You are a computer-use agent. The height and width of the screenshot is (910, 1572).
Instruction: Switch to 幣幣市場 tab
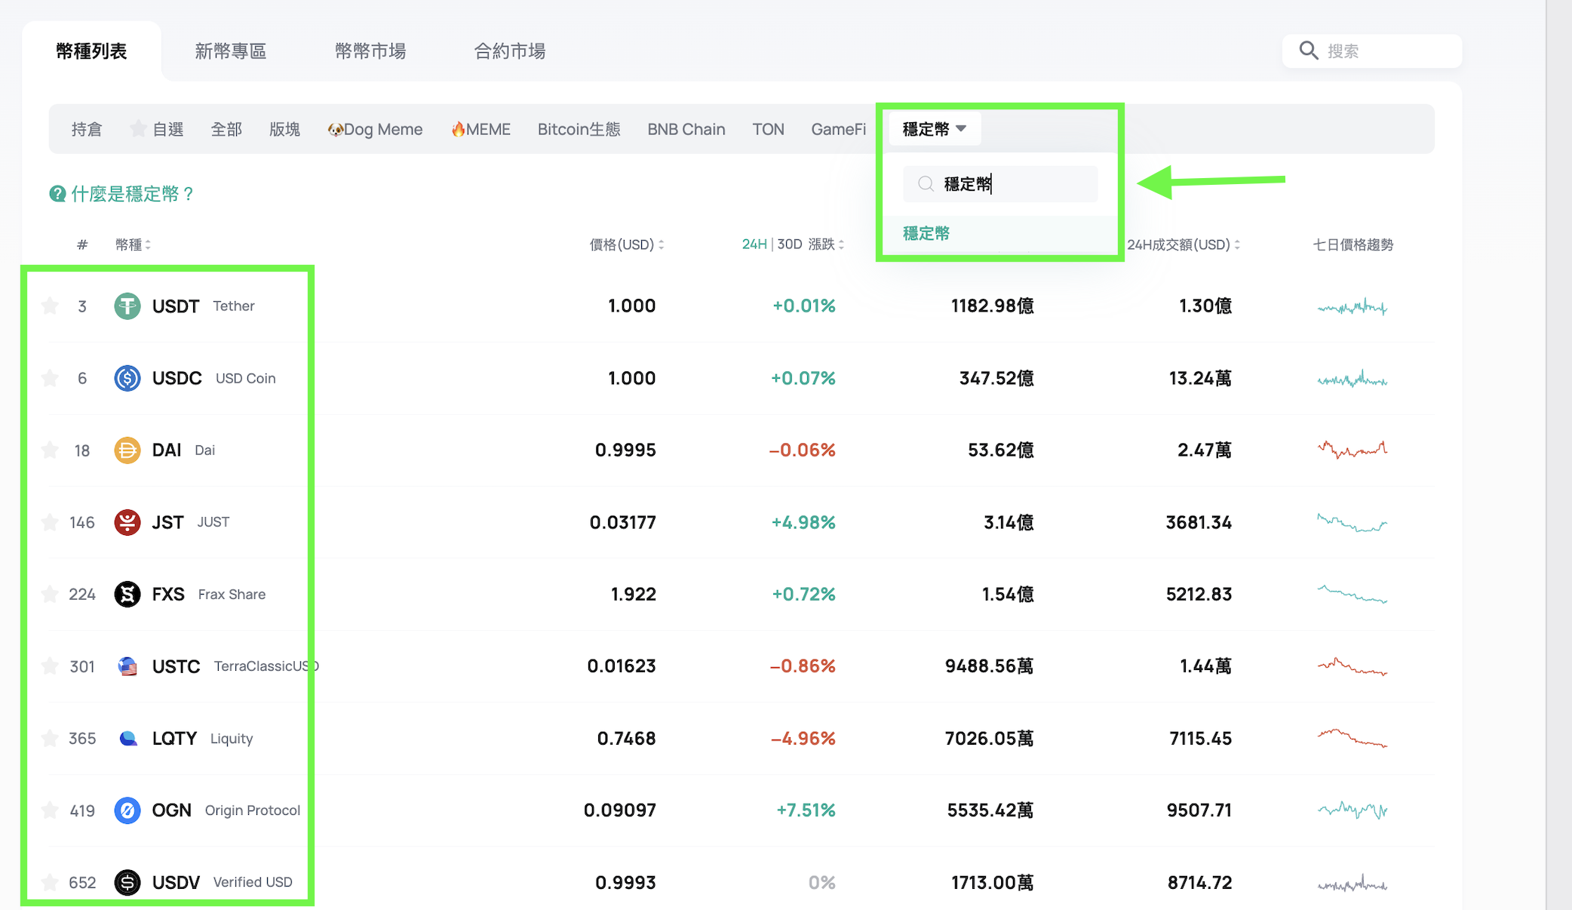[x=370, y=51]
